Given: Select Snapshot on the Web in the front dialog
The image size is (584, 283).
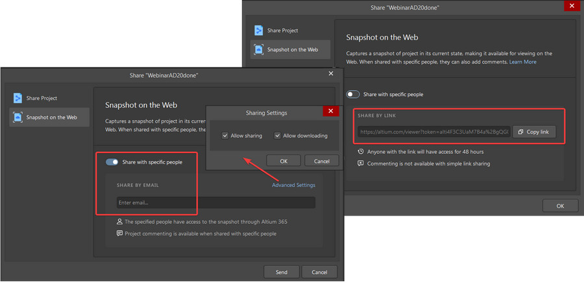Looking at the screenshot, I should (x=49, y=117).
